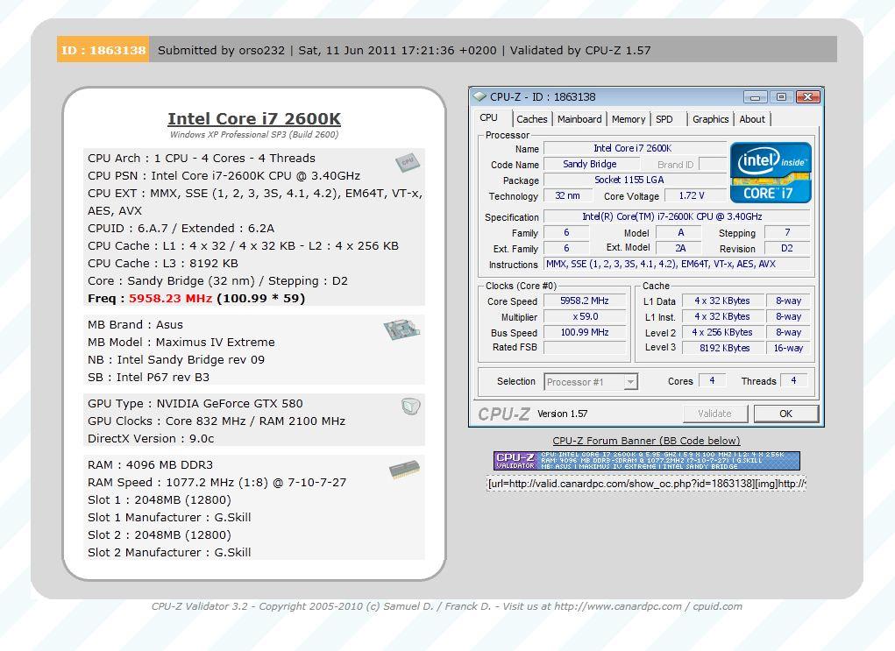Viewport: 895px width, 651px height.
Task: Switch to the Caches tab
Action: (531, 119)
